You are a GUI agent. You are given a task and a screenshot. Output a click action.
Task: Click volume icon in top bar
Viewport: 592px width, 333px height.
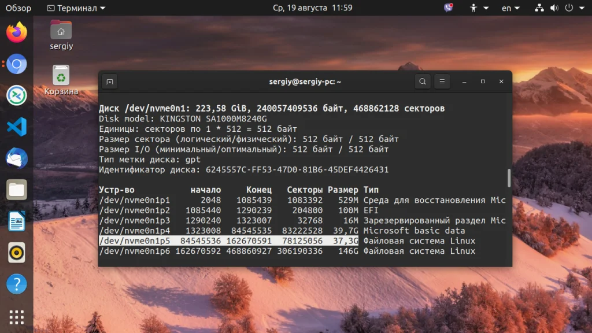pos(554,8)
